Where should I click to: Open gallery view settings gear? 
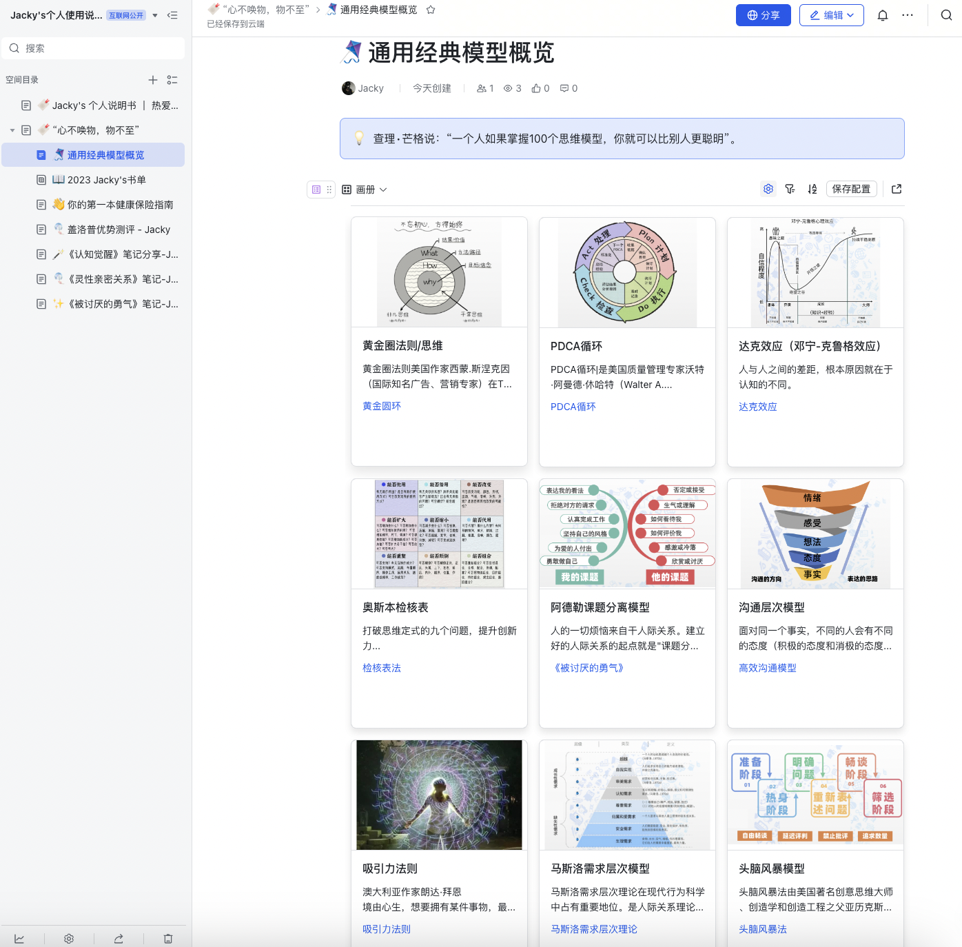click(x=768, y=189)
